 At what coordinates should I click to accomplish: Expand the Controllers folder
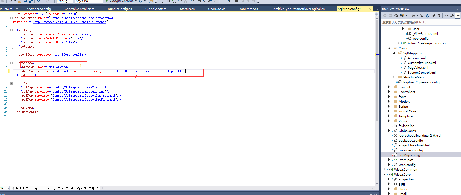pos(389,92)
